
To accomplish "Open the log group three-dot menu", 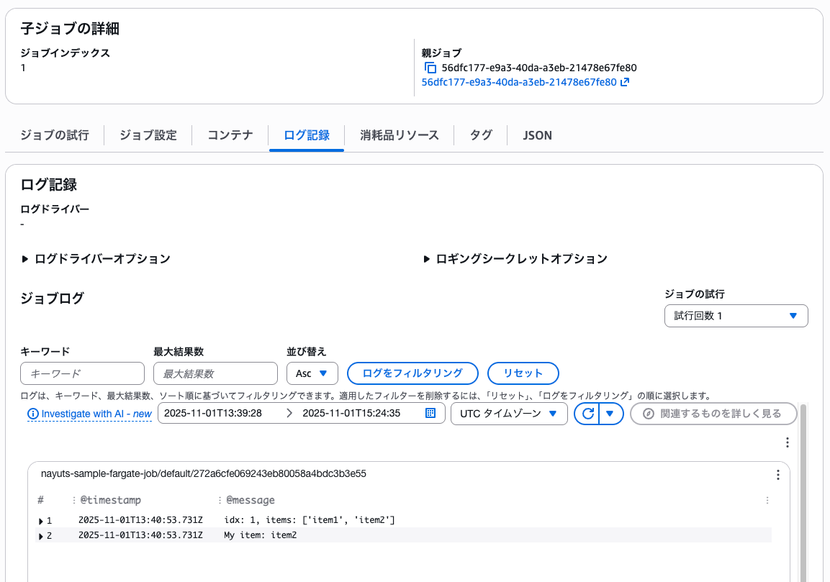I will tap(777, 475).
